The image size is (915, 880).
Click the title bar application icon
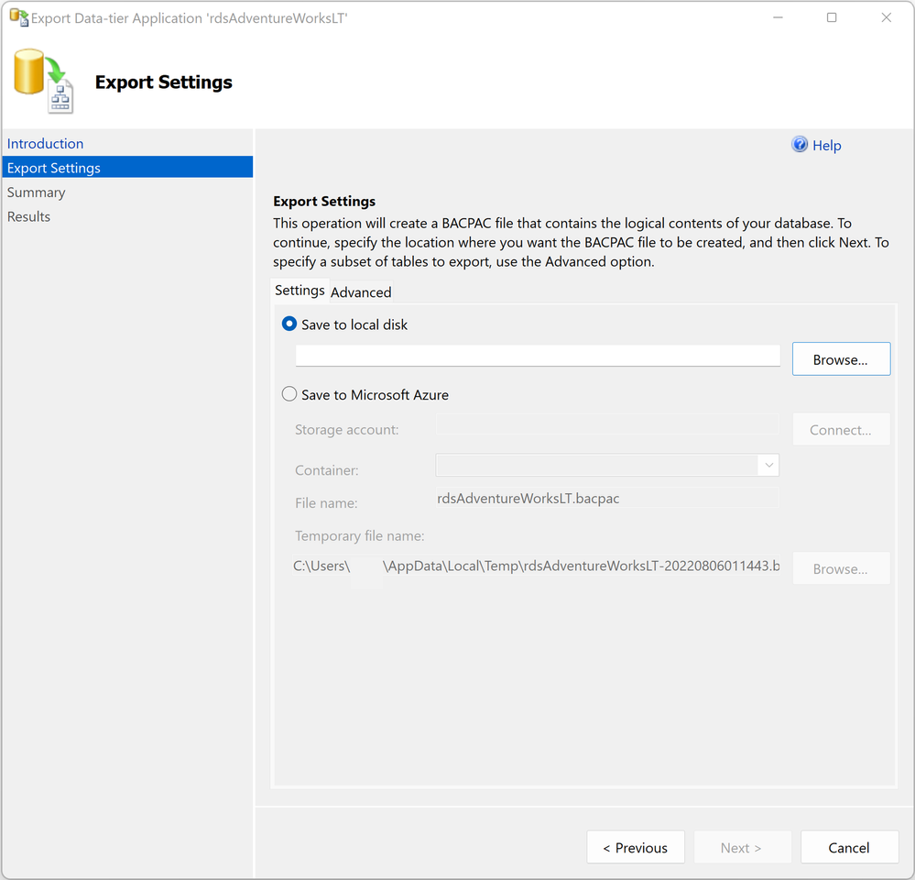click(x=18, y=17)
